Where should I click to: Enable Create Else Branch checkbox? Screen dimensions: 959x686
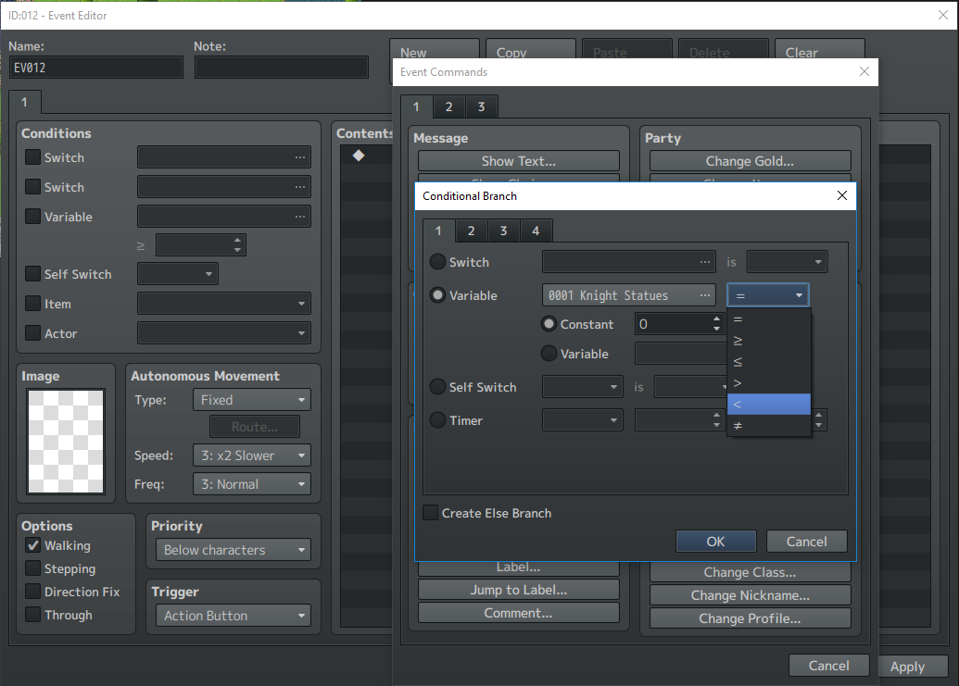tap(431, 513)
